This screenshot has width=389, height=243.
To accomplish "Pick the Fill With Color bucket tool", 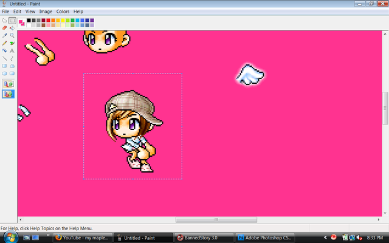I will 12,28.
